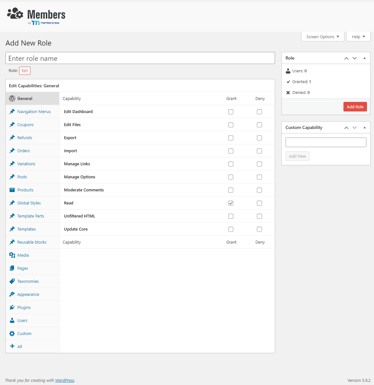Click the X icon next to Denied: 0
This screenshot has height=385, width=374.
[x=288, y=93]
